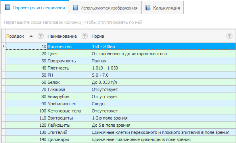Click order value 10
This screenshot has width=236, height=143.
(44, 46)
